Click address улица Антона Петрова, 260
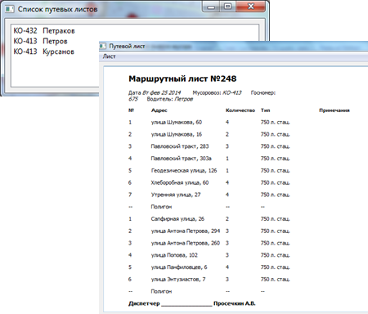Image resolution: width=368 pixels, height=314 pixels. click(186, 243)
